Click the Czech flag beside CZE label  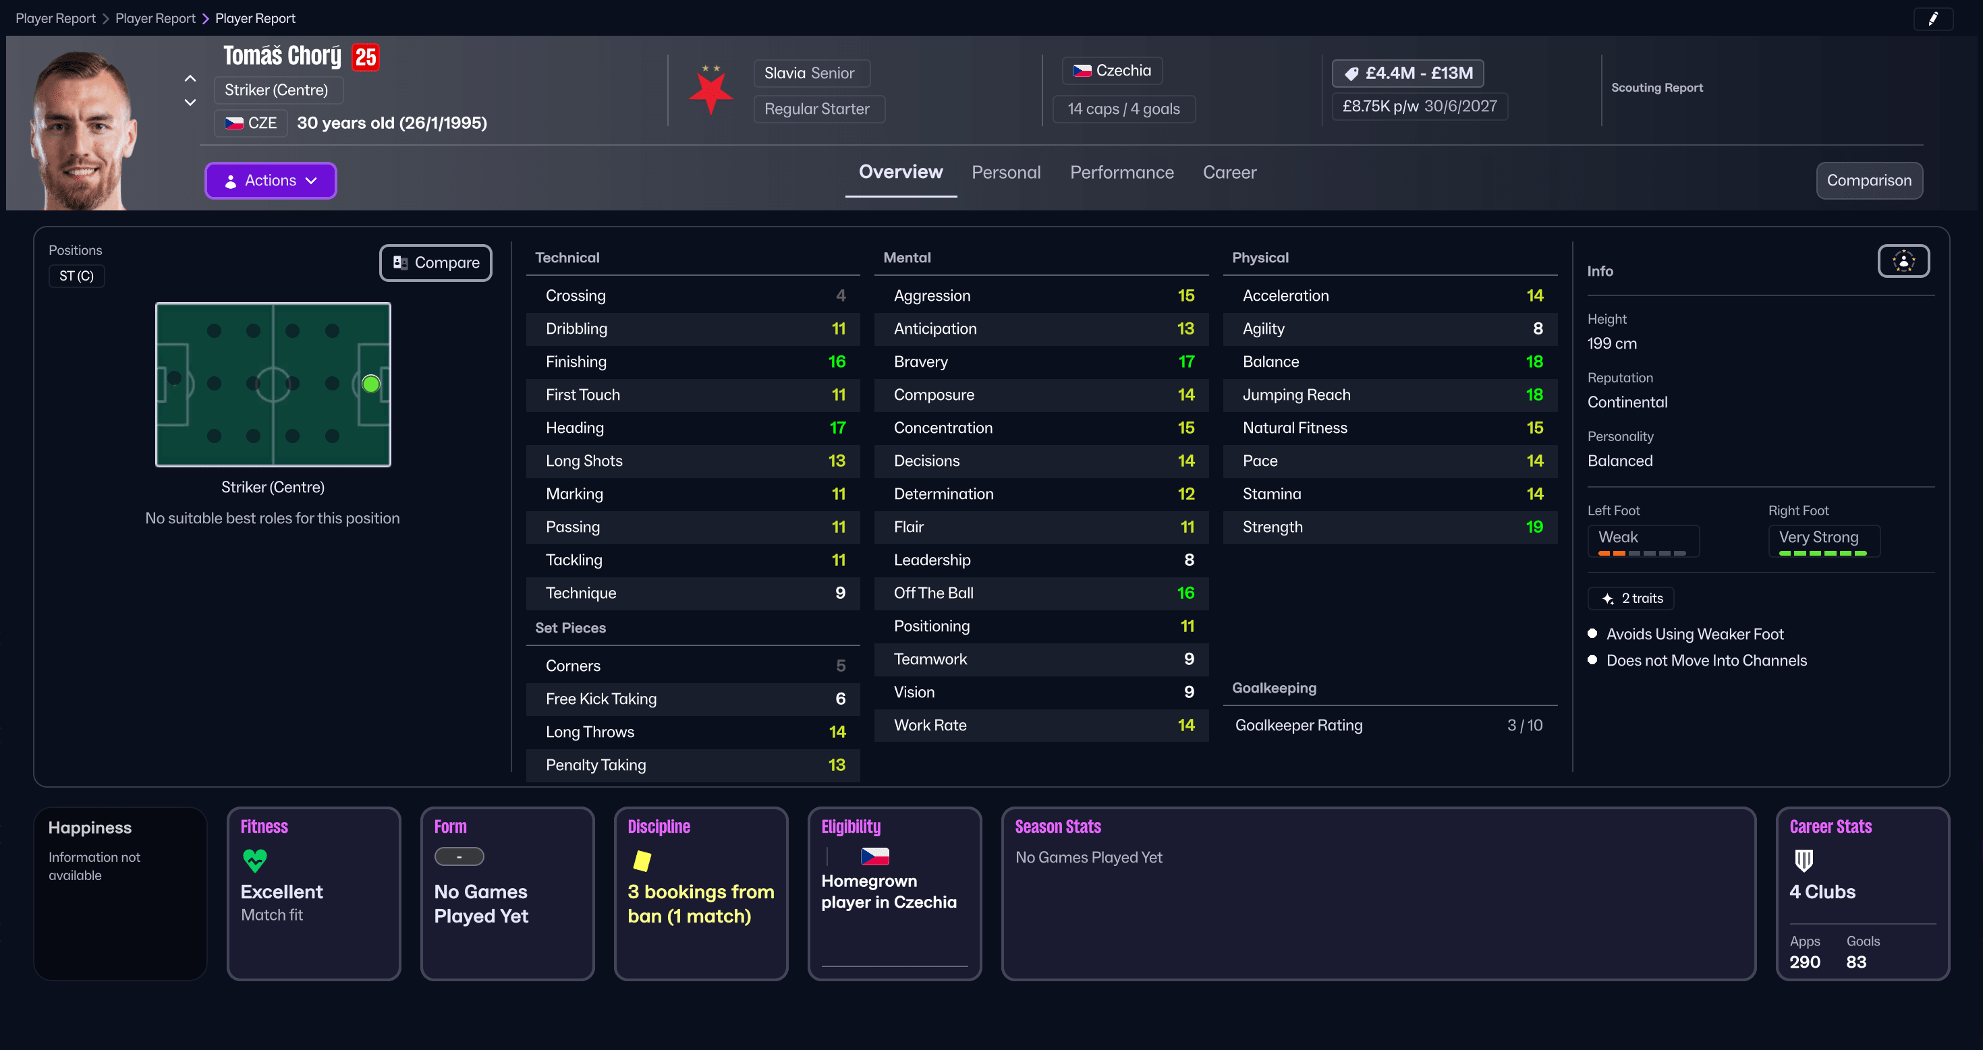233,122
